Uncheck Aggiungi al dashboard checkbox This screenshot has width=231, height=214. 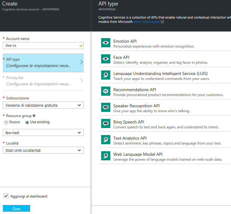pos(6,196)
